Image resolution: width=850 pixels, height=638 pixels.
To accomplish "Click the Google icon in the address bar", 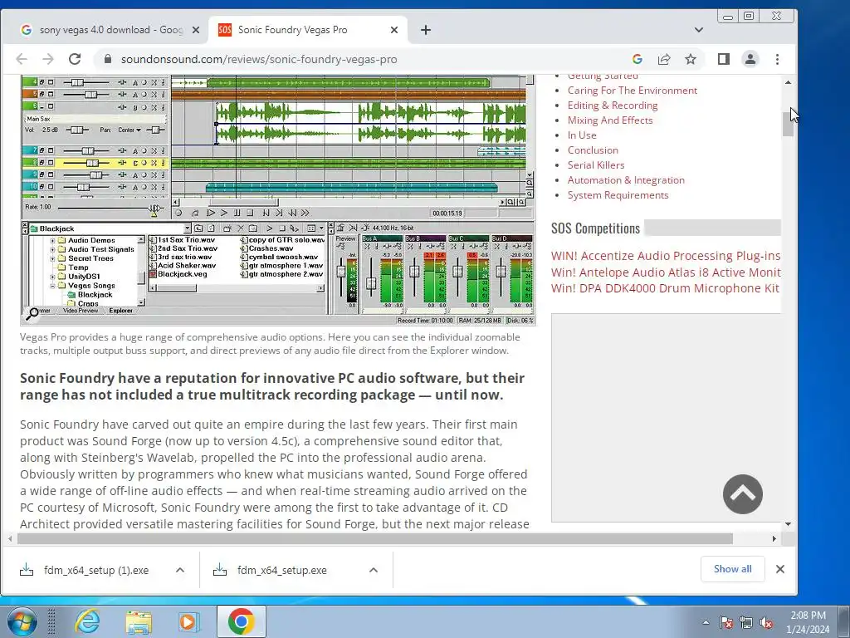I will pyautogui.click(x=637, y=59).
